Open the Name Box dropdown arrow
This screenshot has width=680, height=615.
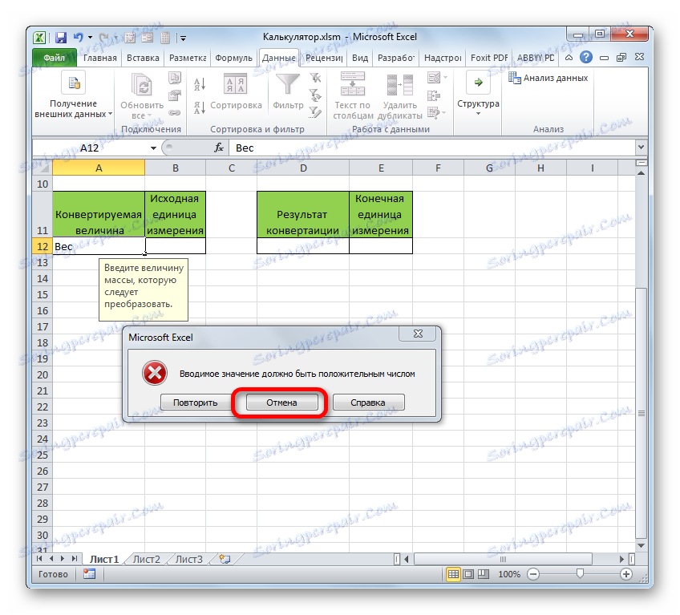(153, 148)
